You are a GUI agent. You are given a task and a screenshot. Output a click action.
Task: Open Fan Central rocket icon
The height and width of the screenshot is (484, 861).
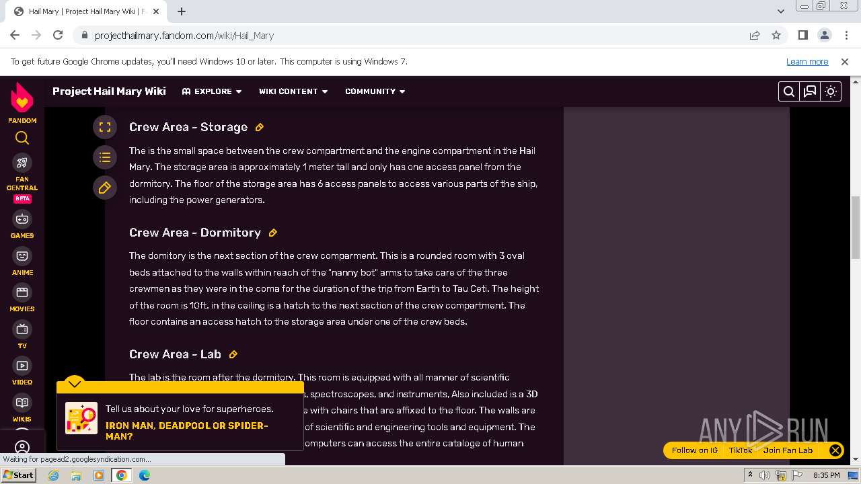tap(22, 163)
